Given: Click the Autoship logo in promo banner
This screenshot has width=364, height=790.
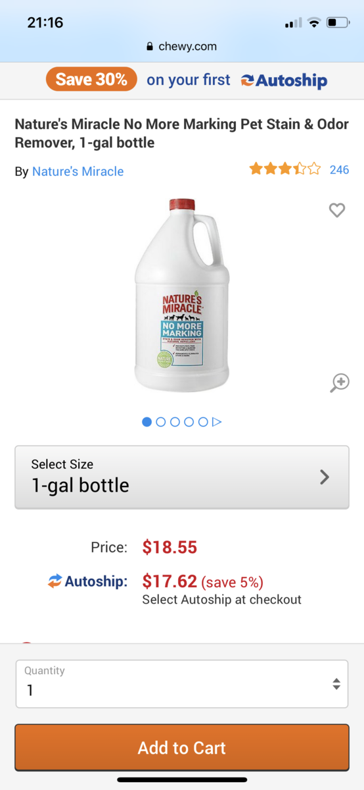Looking at the screenshot, I should (x=284, y=80).
